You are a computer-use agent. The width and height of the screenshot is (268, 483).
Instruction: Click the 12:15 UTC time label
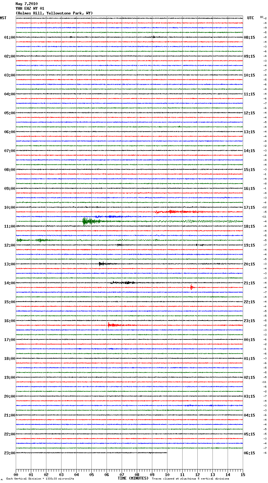click(x=249, y=113)
